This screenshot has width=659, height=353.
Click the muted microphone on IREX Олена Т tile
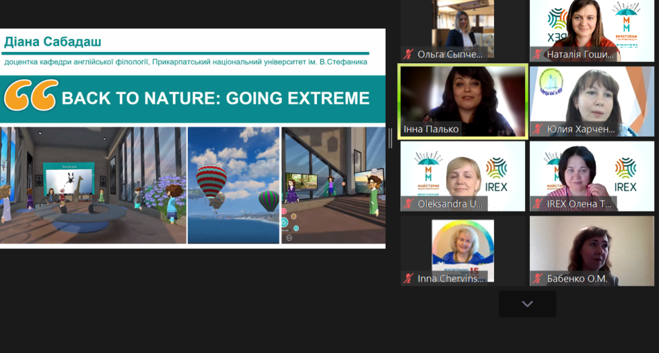tap(538, 204)
